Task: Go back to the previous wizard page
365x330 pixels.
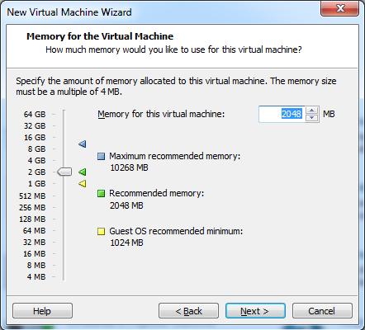Action: [x=188, y=311]
